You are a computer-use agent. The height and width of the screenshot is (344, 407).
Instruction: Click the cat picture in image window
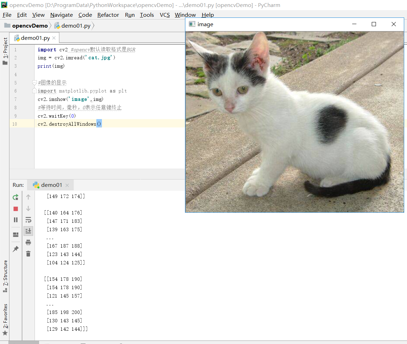pos(295,122)
